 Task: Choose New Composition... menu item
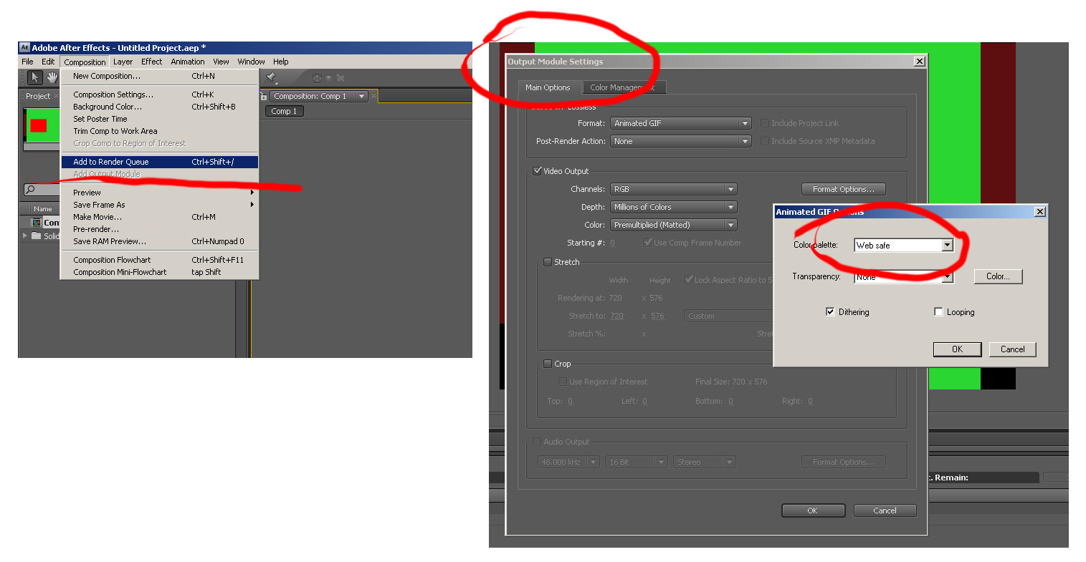pyautogui.click(x=160, y=76)
